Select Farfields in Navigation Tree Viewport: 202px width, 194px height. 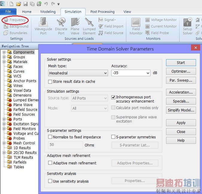[x=20, y=162]
